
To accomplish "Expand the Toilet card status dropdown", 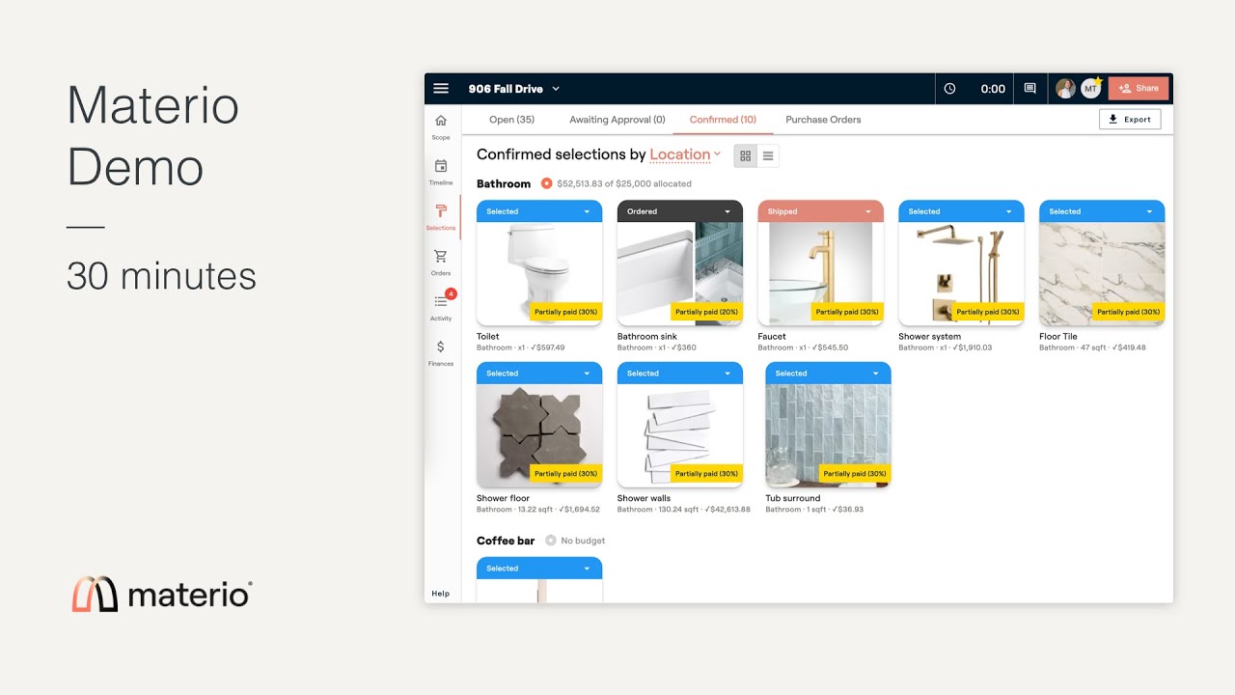I will pos(587,211).
